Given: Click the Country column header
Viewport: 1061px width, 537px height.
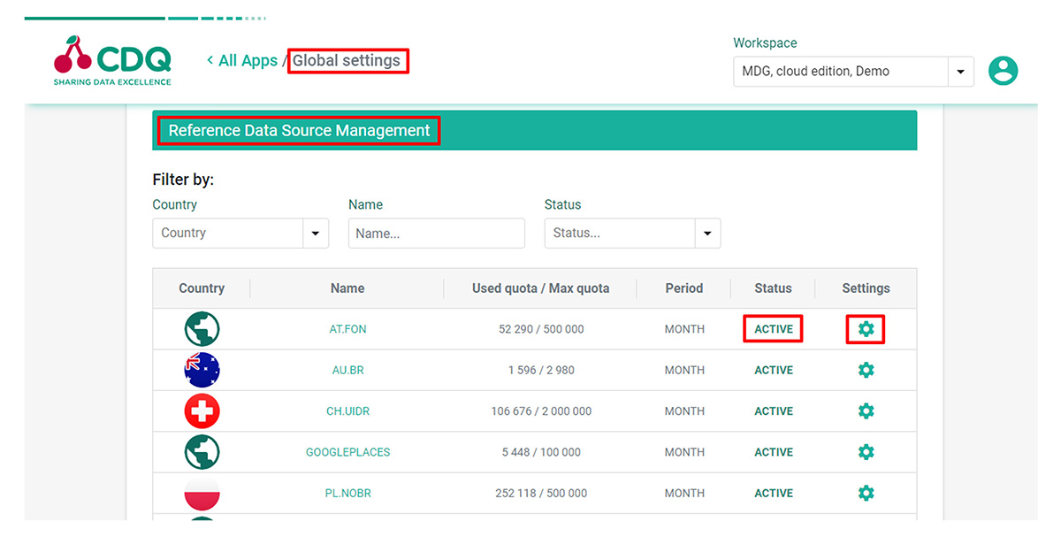Looking at the screenshot, I should pyautogui.click(x=202, y=288).
